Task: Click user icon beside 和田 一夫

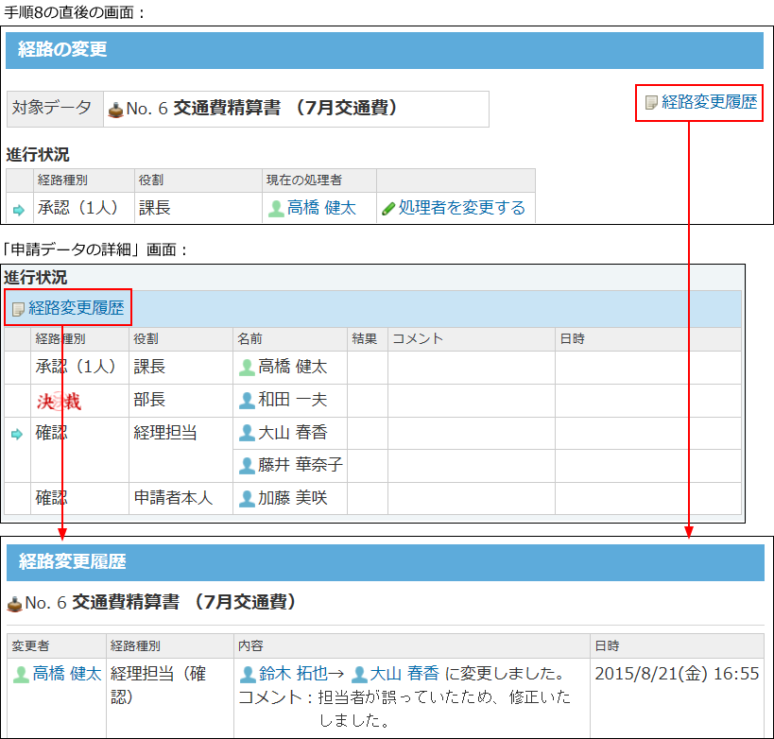Action: (x=247, y=401)
